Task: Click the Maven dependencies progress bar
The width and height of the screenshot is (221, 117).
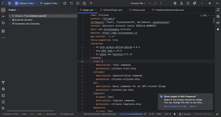Action: pos(131,114)
